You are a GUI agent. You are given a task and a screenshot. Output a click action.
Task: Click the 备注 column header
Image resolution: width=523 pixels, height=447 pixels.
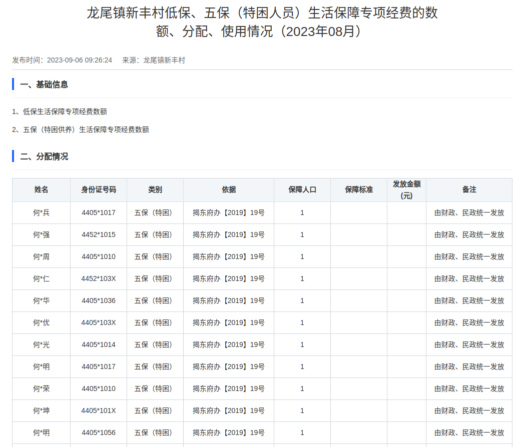click(x=469, y=189)
